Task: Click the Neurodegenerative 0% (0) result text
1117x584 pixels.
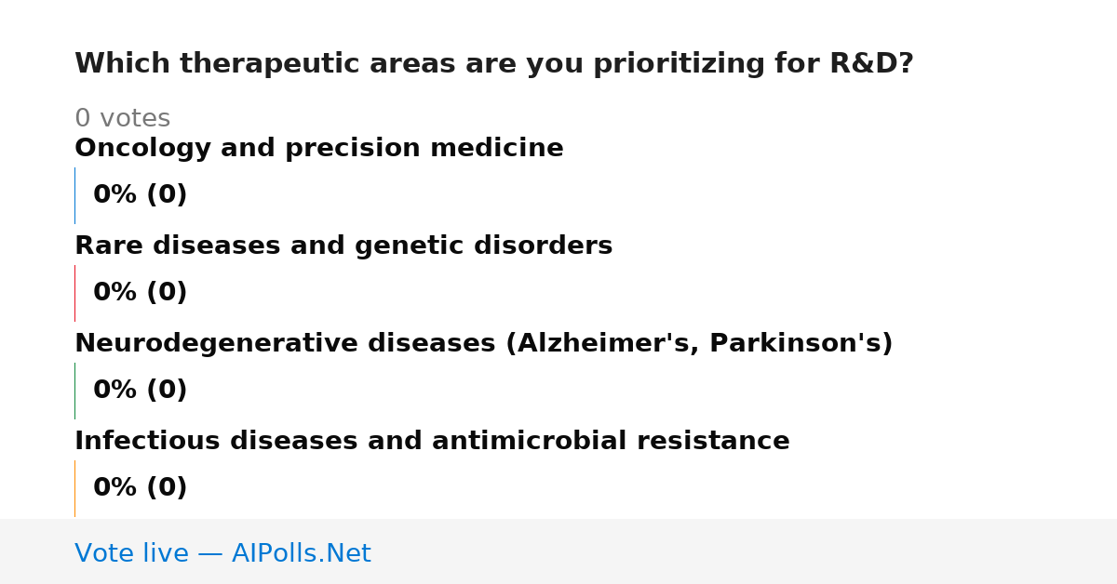Action: 141,391
